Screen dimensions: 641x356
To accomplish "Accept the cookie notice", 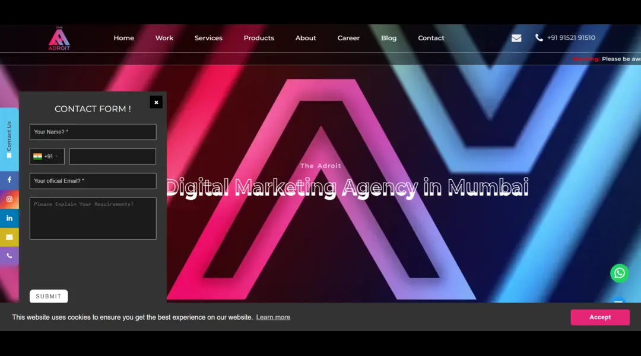I will tap(600, 317).
